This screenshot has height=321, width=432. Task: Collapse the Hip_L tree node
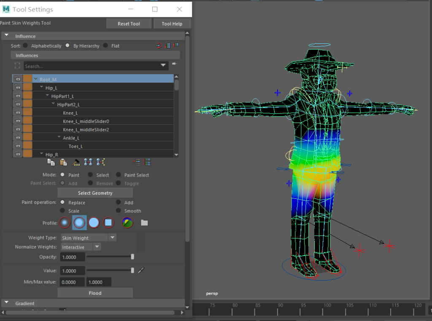point(42,87)
